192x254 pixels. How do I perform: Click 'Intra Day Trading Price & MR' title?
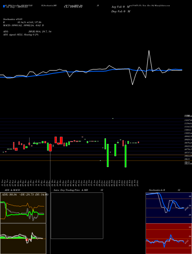[x=71, y=190]
